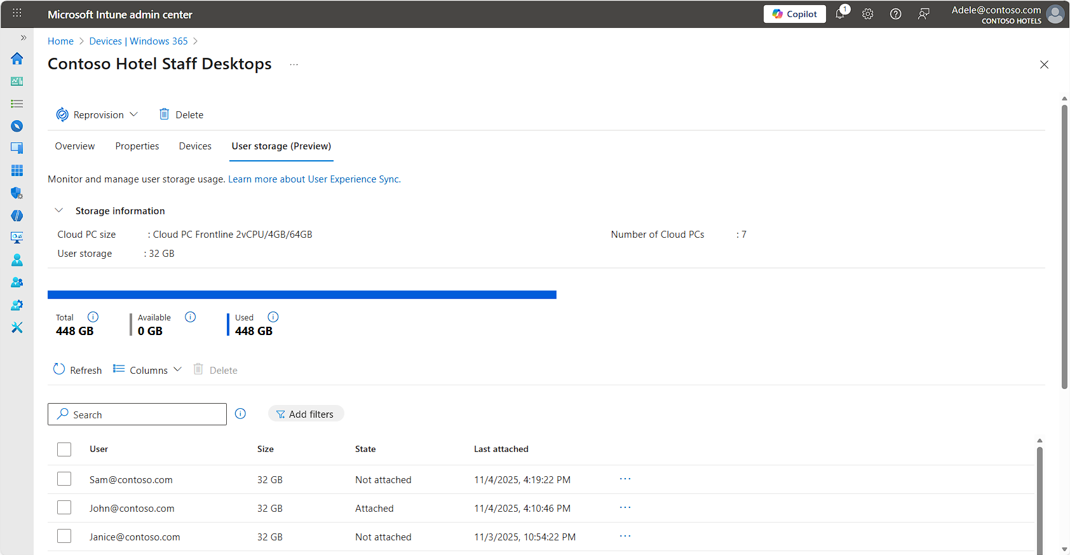Screen dimensions: 1070x555
Task: Sort by the Last attached column header
Action: pos(501,449)
